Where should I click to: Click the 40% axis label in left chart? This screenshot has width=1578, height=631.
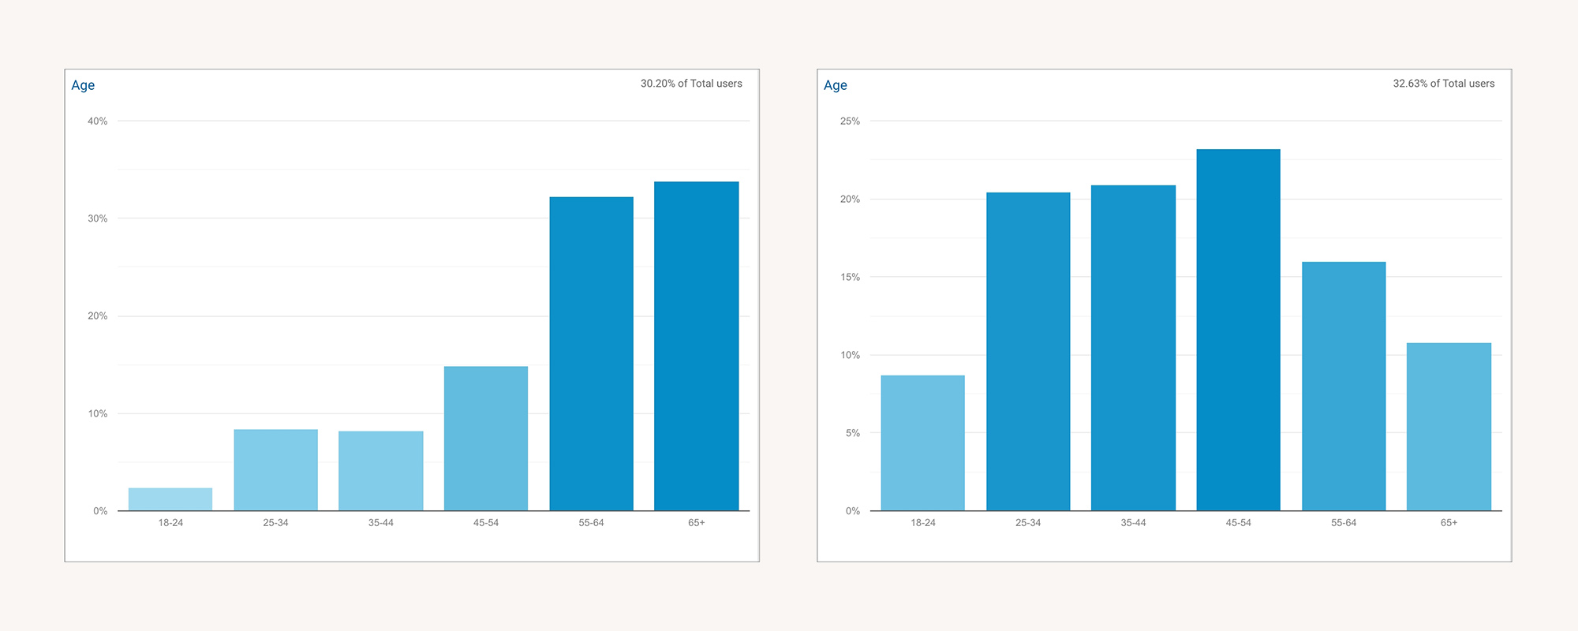[x=98, y=121]
